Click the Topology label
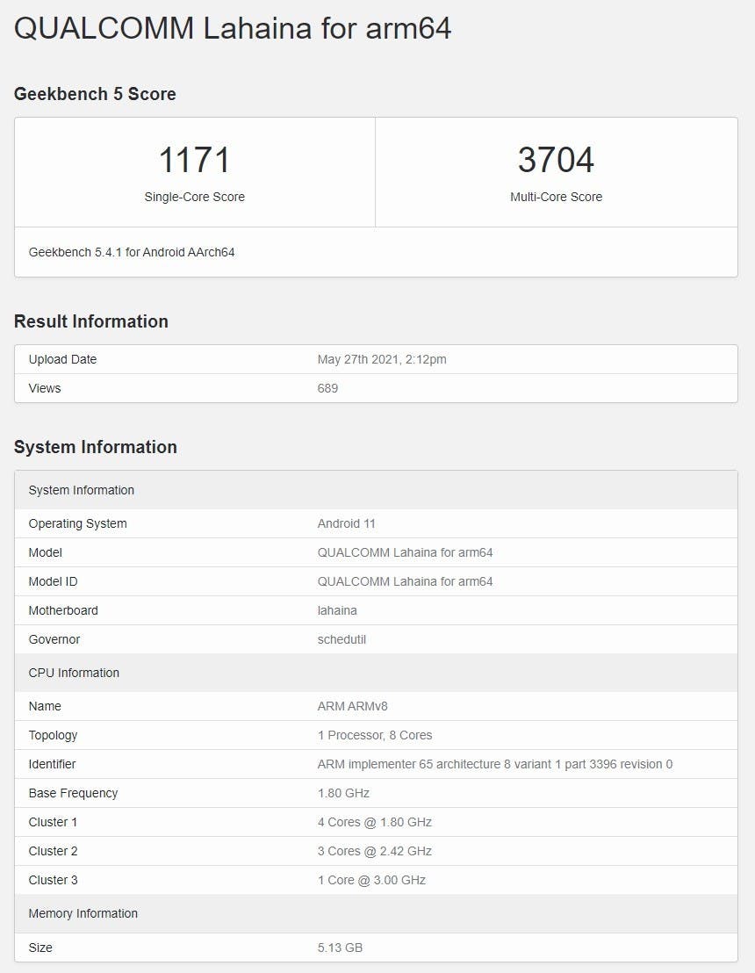Image resolution: width=755 pixels, height=973 pixels. tap(53, 735)
